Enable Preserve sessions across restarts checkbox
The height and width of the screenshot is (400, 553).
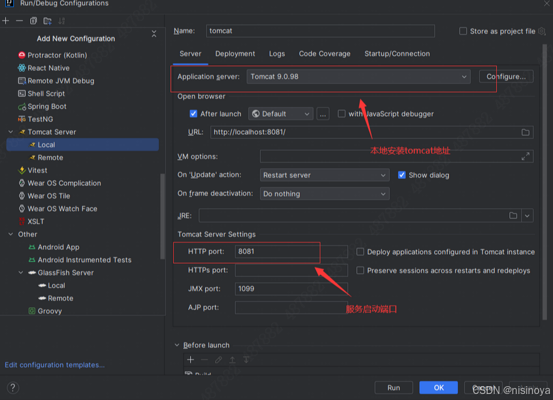coord(360,270)
